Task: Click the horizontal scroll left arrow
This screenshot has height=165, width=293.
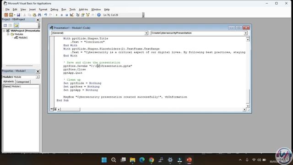Action: (x=59, y=109)
